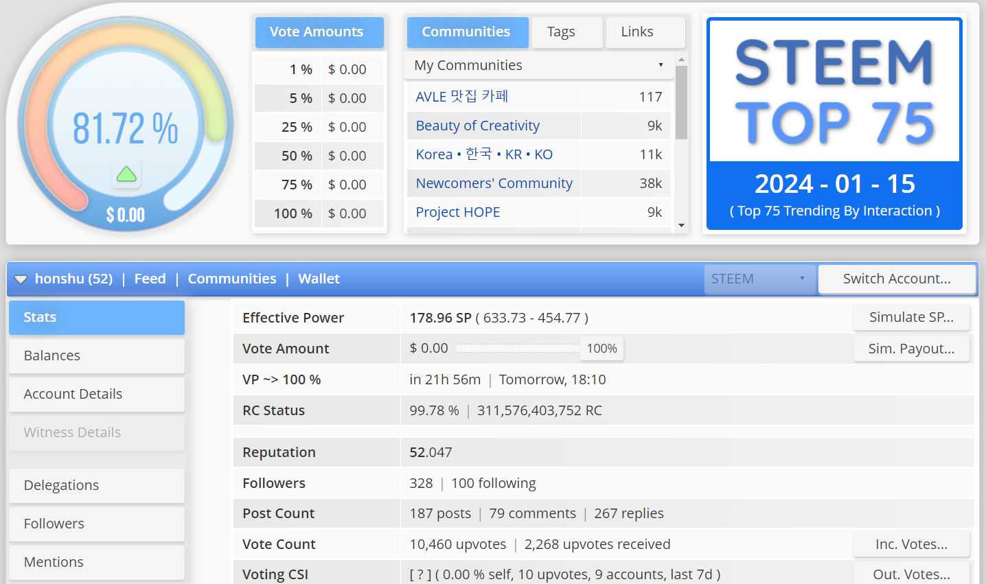Click the 1 % vote amount row
986x584 pixels.
319,69
